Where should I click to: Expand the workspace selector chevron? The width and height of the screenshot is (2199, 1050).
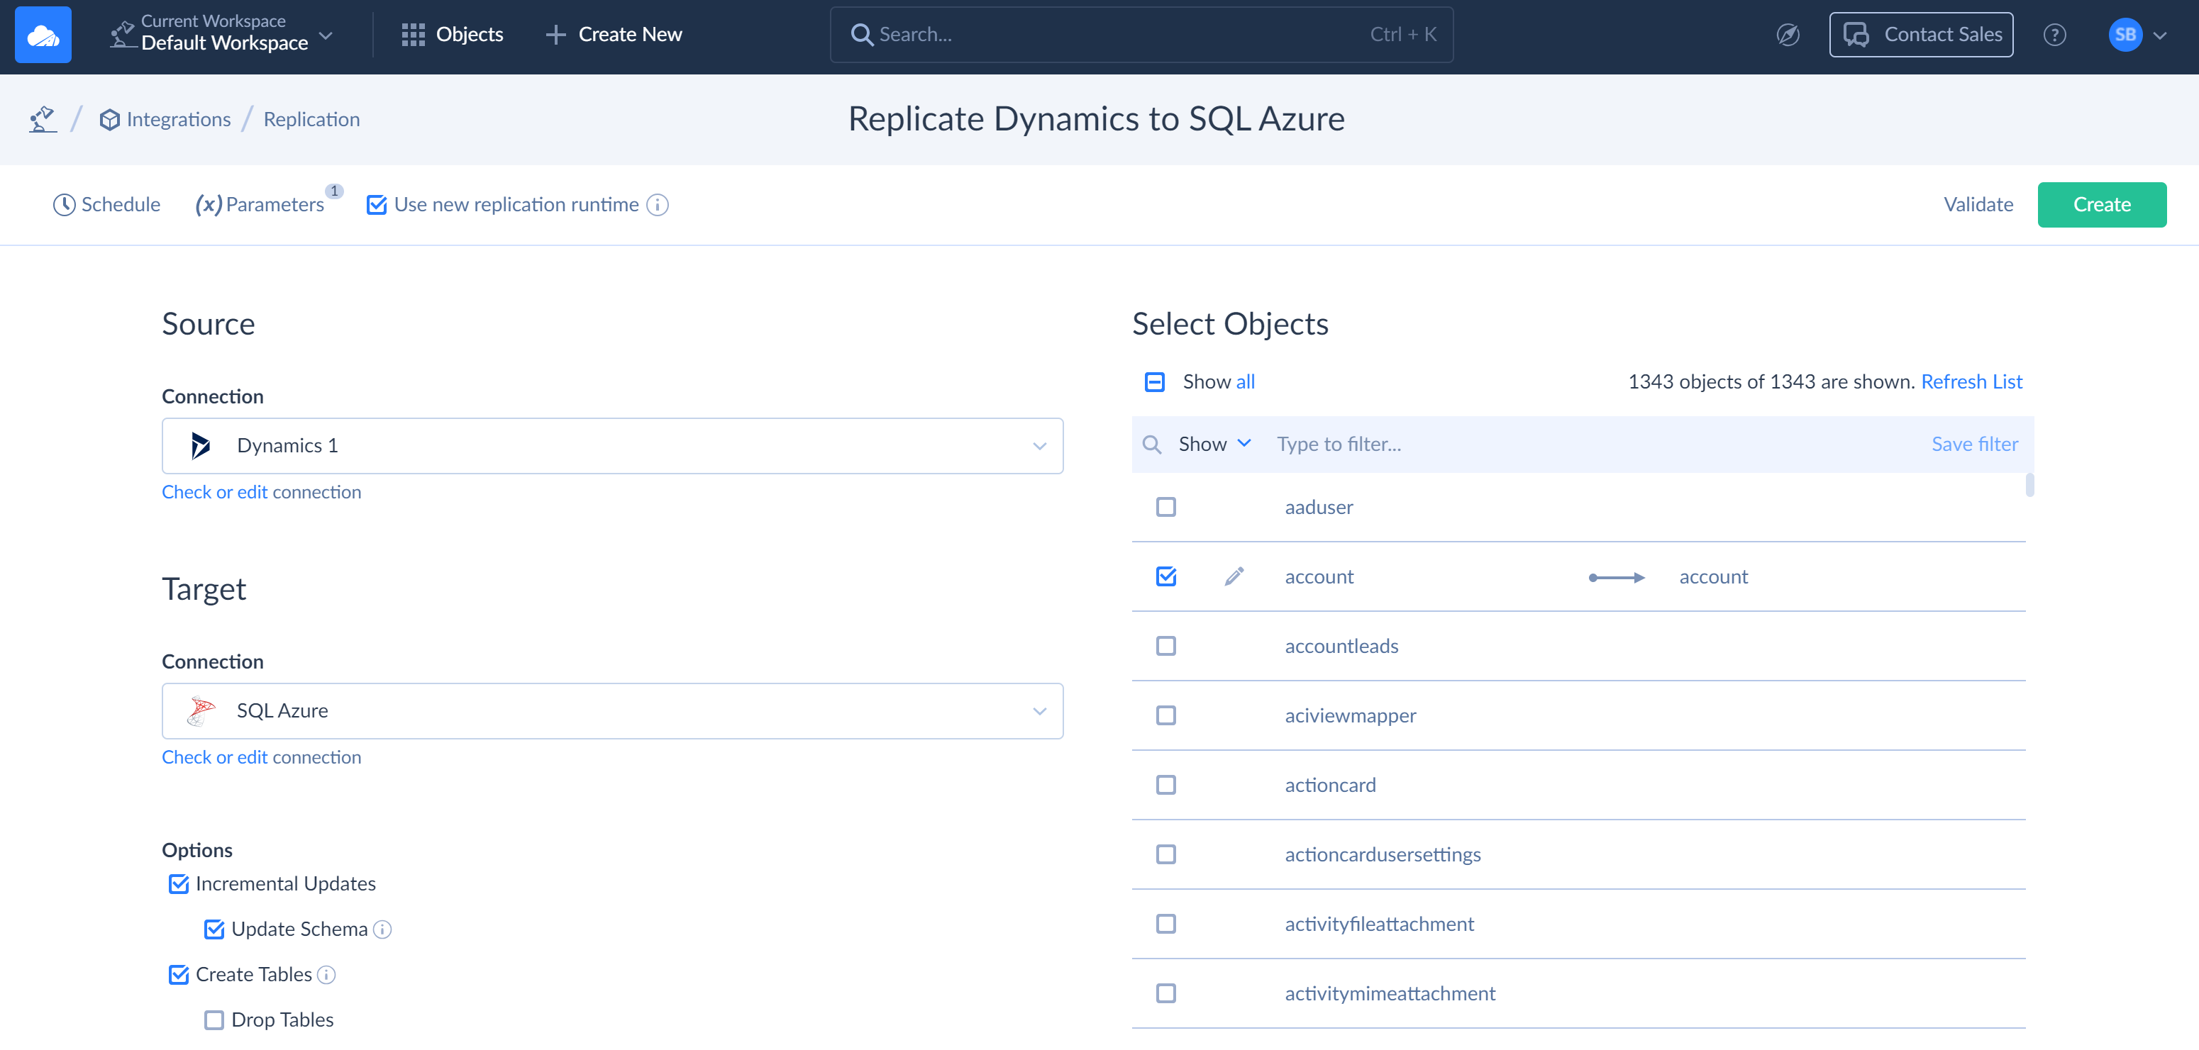point(326,36)
